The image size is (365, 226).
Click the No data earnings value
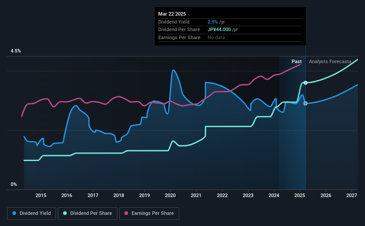pyautogui.click(x=216, y=37)
